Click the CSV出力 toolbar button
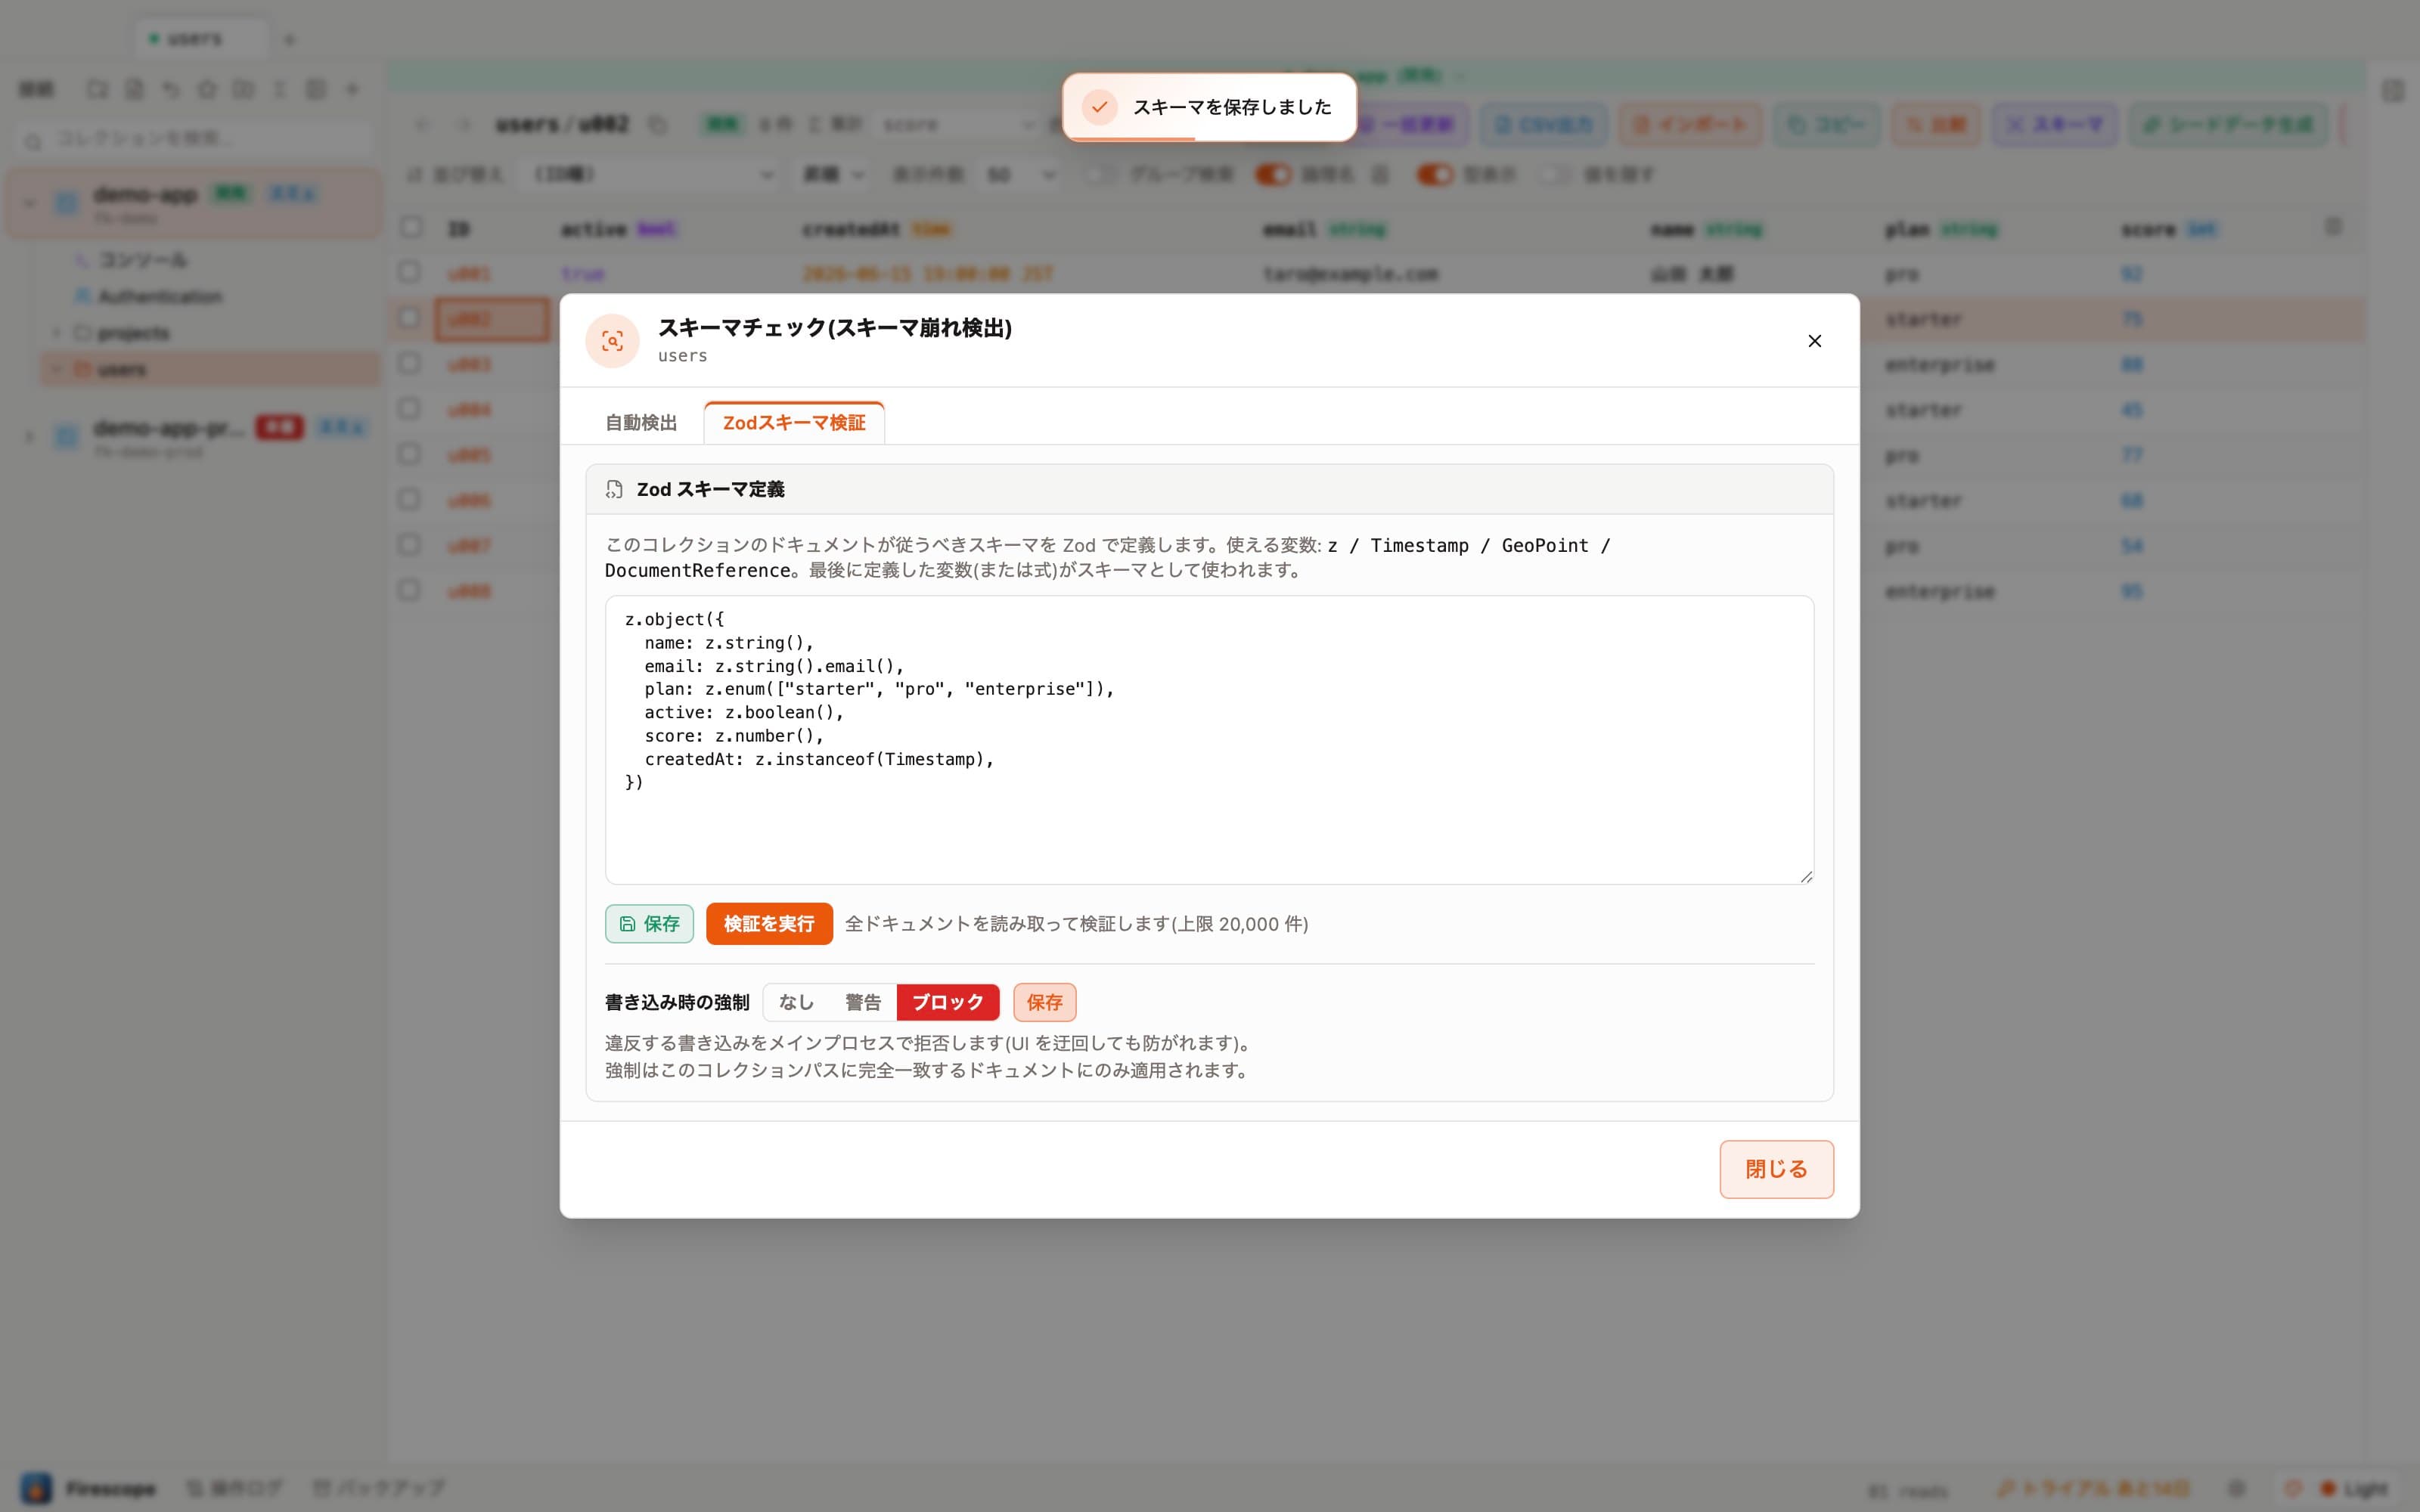This screenshot has width=2420, height=1512. (1544, 125)
